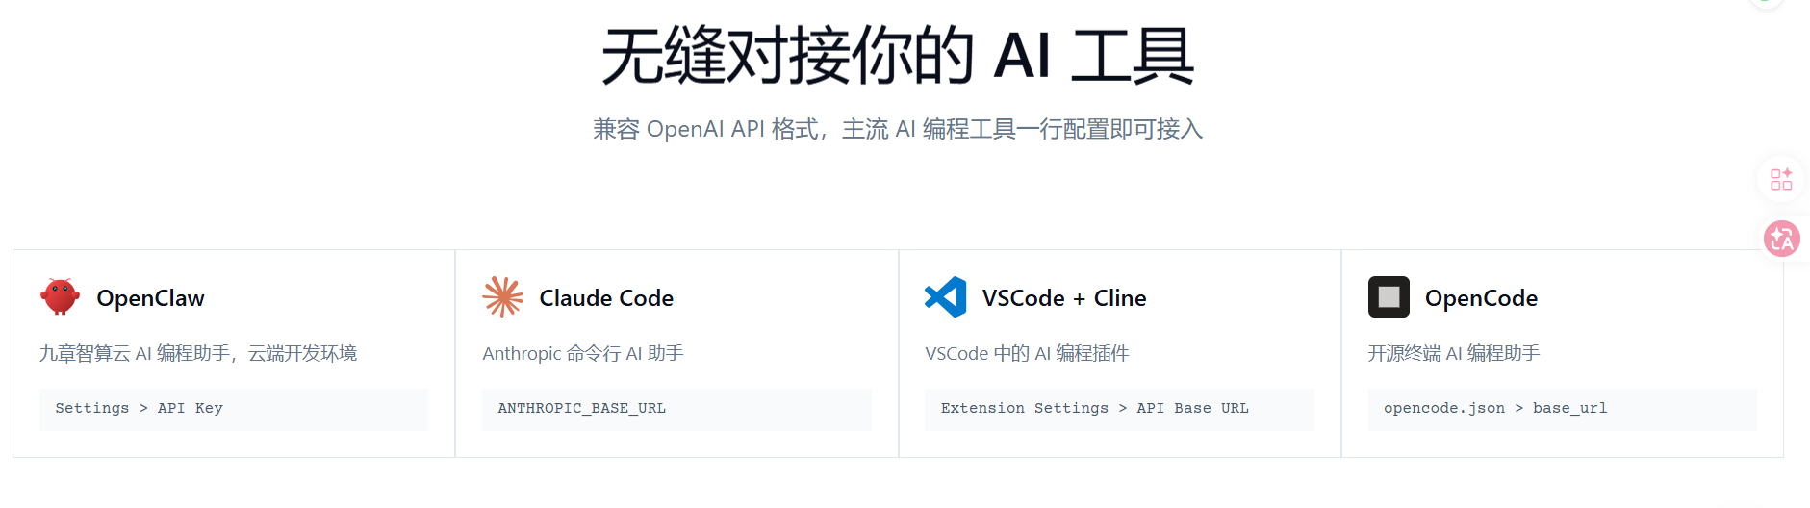Image resolution: width=1810 pixels, height=508 pixels.
Task: Click the 开源终端 AI 编程助手 description
Action: coord(1454,354)
